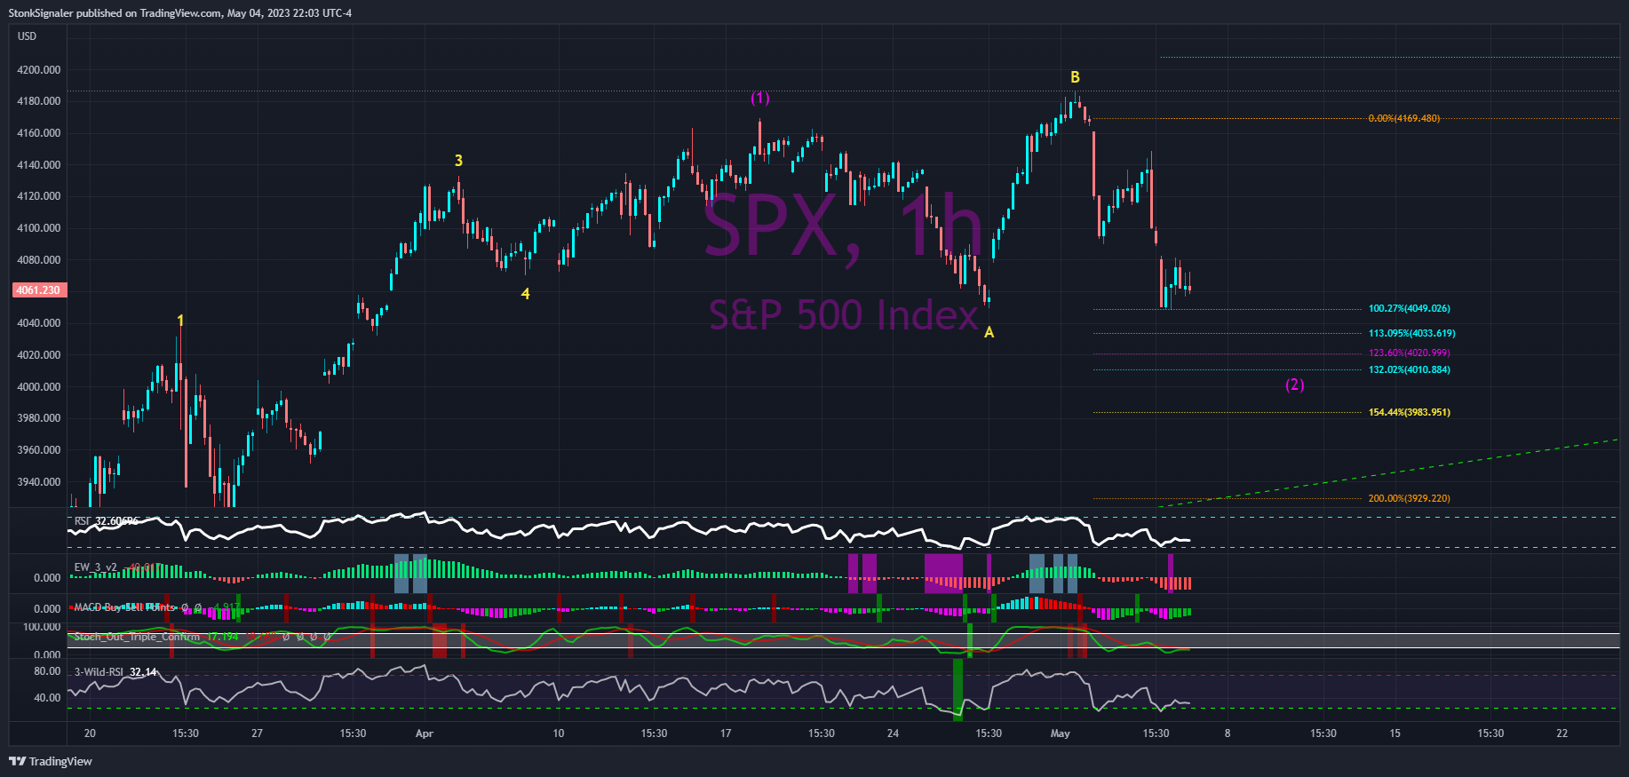1629x777 pixels.
Task: Click the 3940.000 price axis label
Action: [39, 482]
